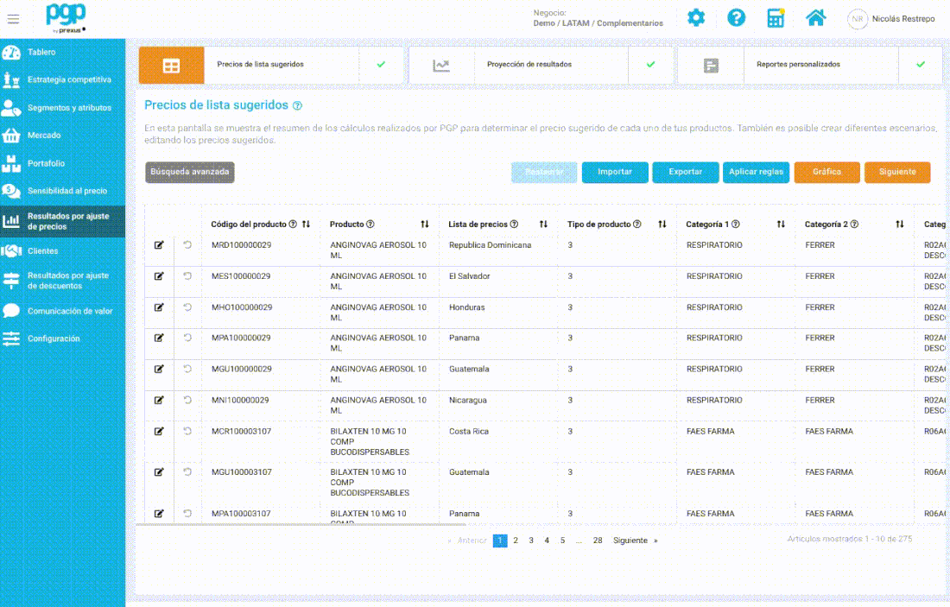This screenshot has height=607, width=950.
Task: Open the help question mark icon
Action: point(736,18)
